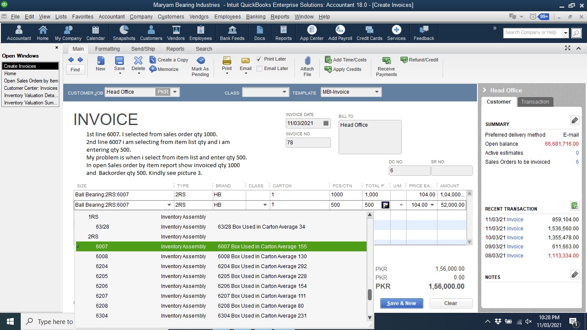
Task: Open the 09/03/21 Invoice link
Action: click(514, 247)
